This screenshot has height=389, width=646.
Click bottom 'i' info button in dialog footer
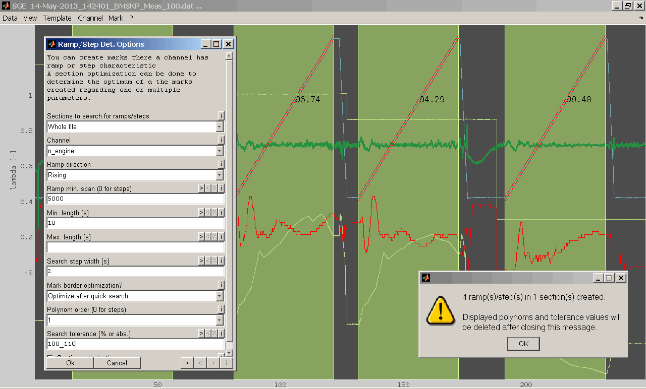227,363
